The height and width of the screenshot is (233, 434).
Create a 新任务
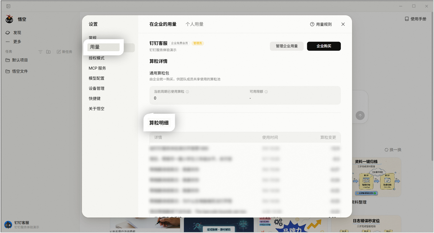pyautogui.click(x=65, y=52)
